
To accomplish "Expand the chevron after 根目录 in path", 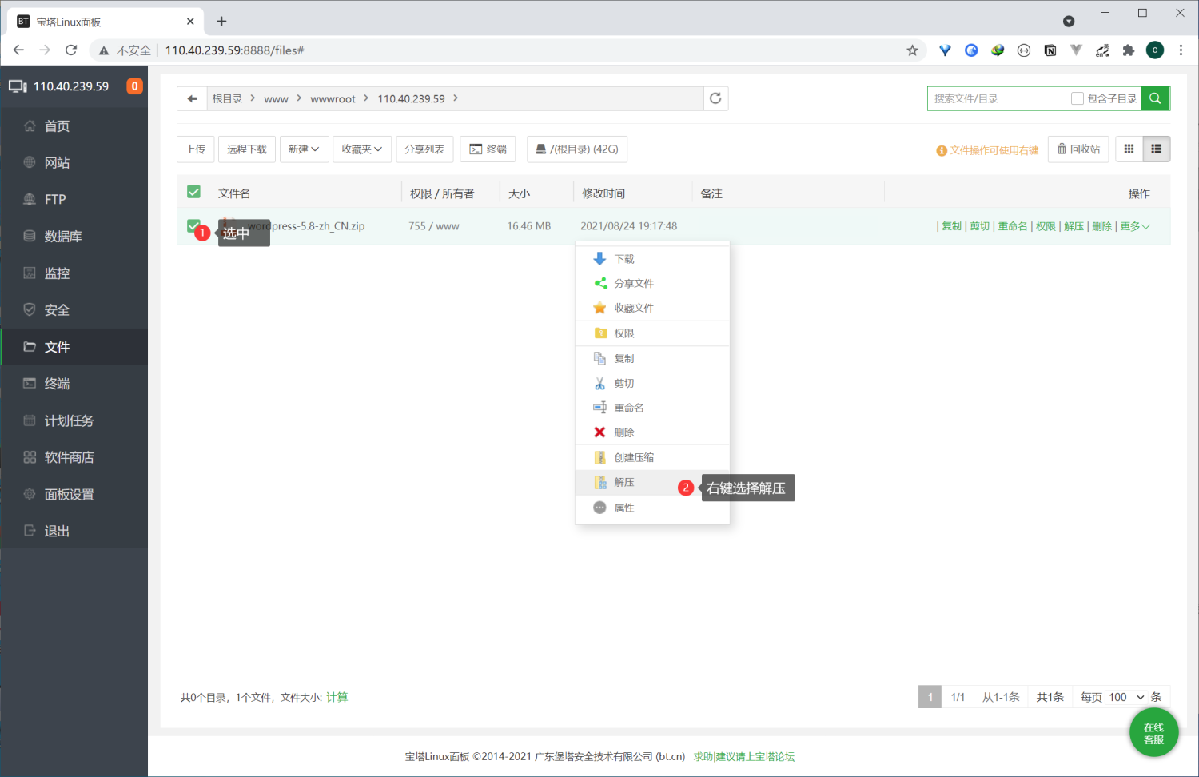I will 253,98.
